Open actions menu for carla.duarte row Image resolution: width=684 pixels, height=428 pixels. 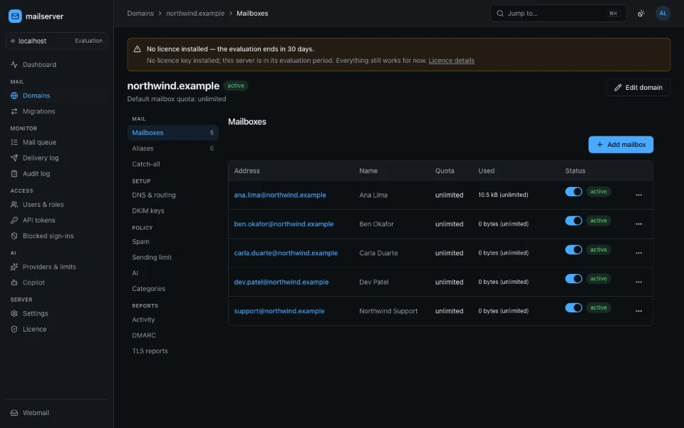click(x=638, y=253)
